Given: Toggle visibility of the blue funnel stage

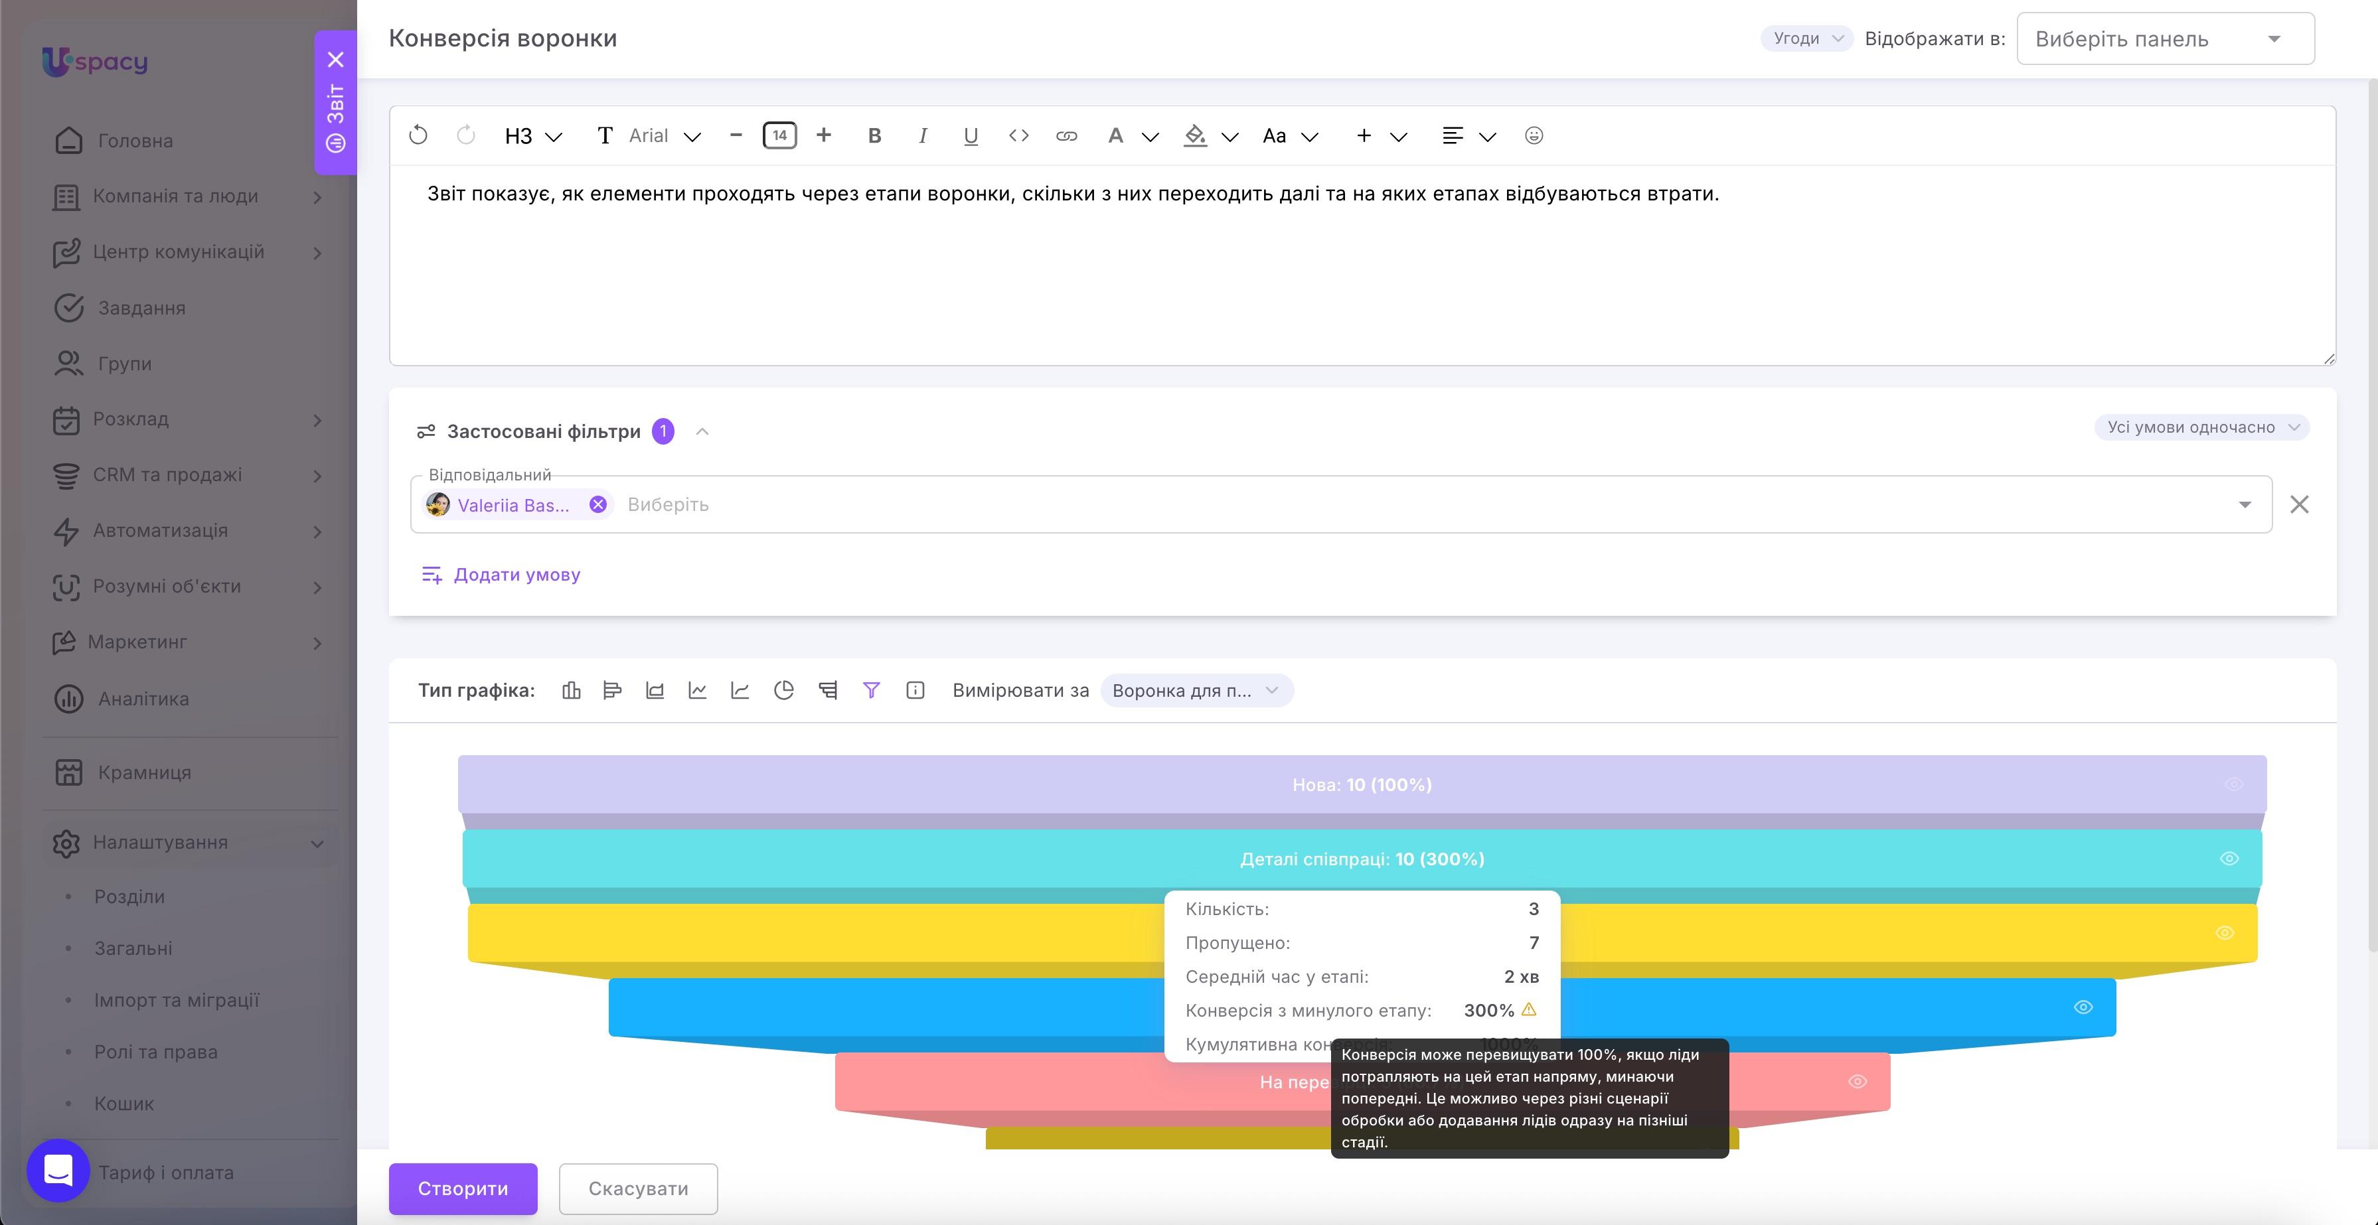Looking at the screenshot, I should click(2083, 1007).
